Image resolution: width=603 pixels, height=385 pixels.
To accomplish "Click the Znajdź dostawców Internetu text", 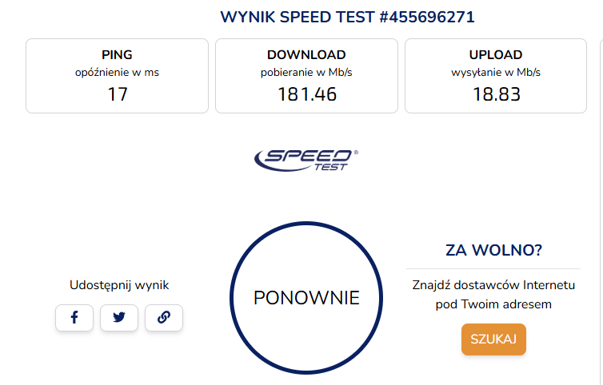I will 493,285.
